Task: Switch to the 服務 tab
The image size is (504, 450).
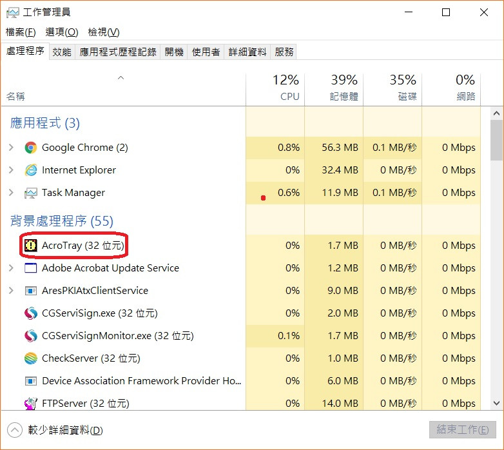Action: (284, 52)
